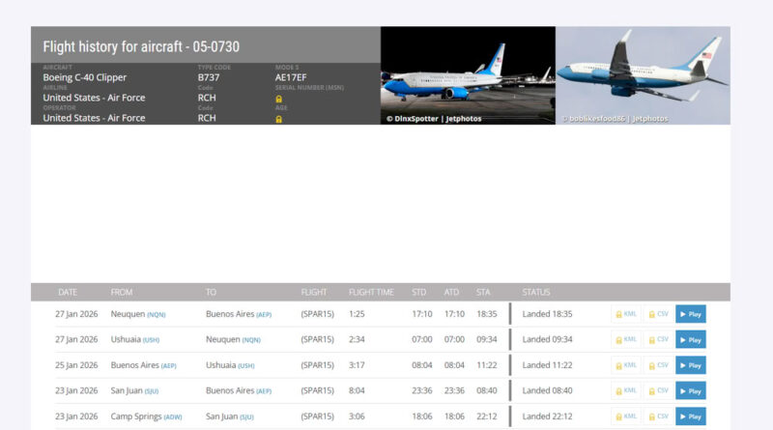Screen dimensions: 773x430
Task: Download CSV for Camp Springs to San Juan flight
Action: (657, 416)
